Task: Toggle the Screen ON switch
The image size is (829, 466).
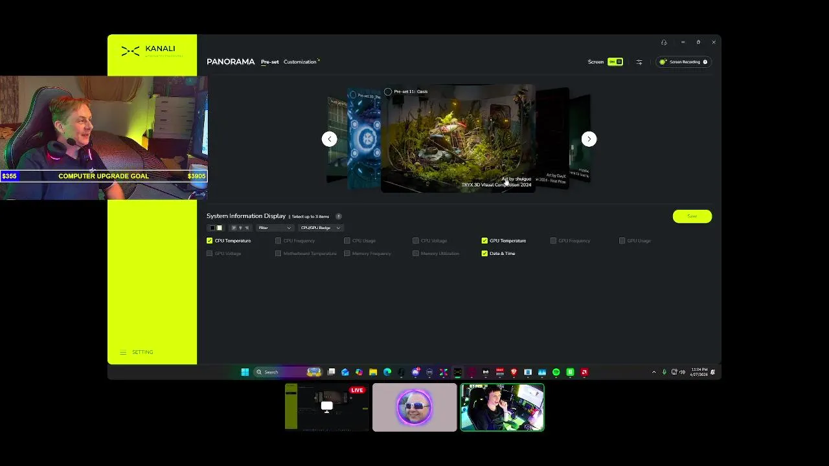Action: click(615, 62)
